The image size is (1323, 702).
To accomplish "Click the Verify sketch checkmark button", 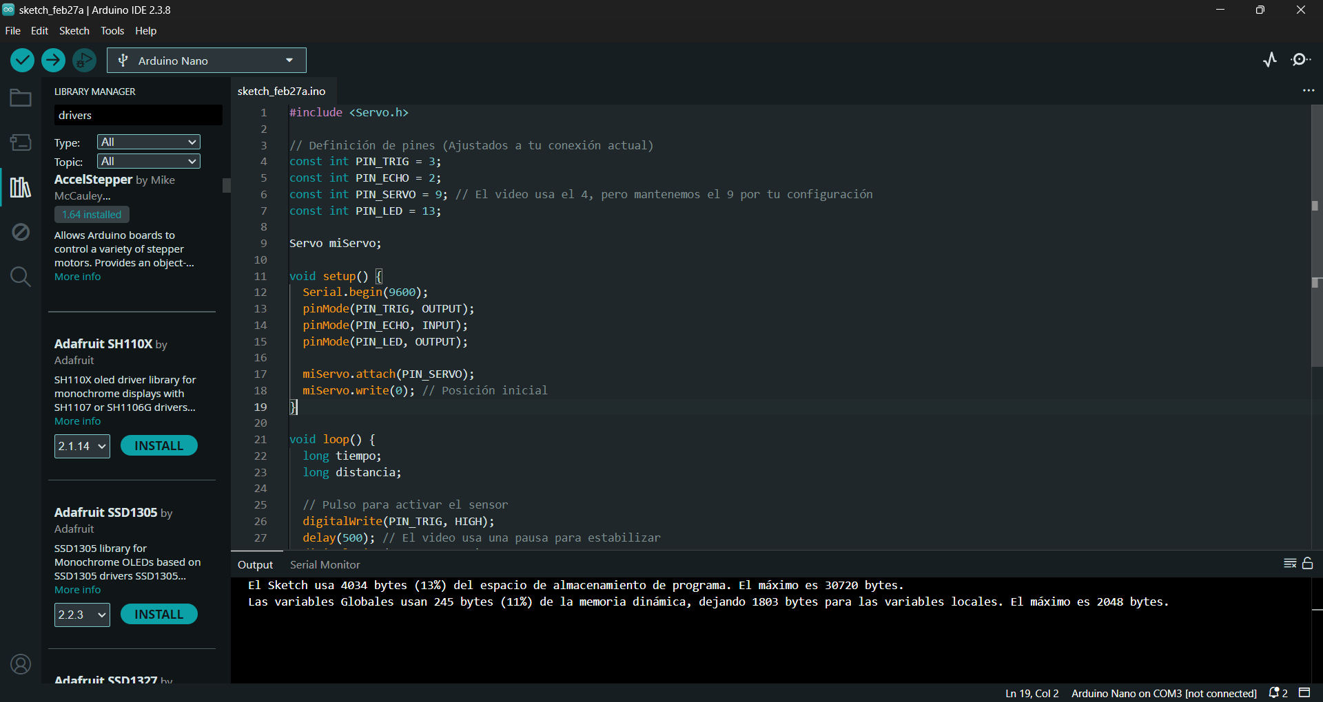I will pyautogui.click(x=23, y=61).
